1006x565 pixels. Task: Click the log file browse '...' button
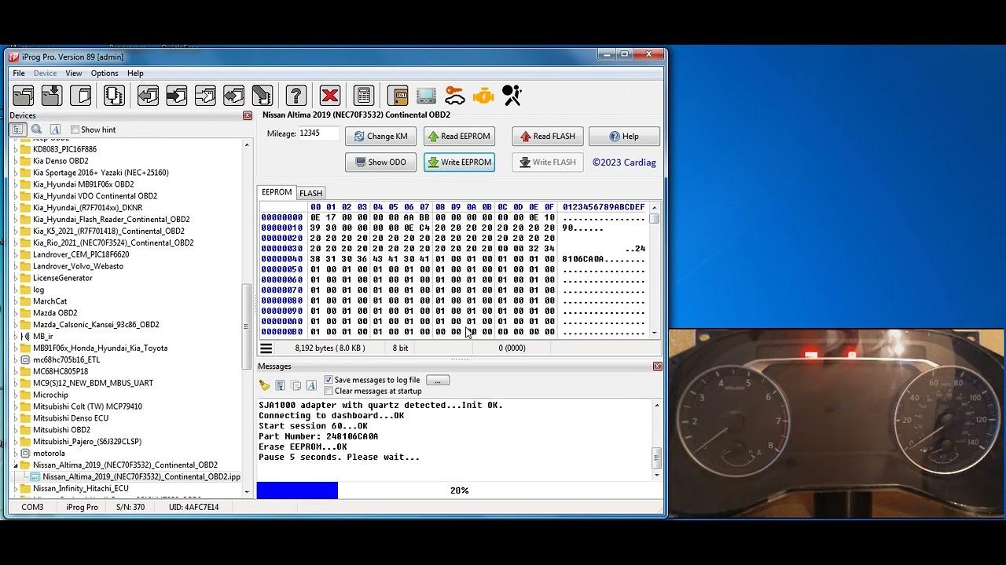pos(438,380)
